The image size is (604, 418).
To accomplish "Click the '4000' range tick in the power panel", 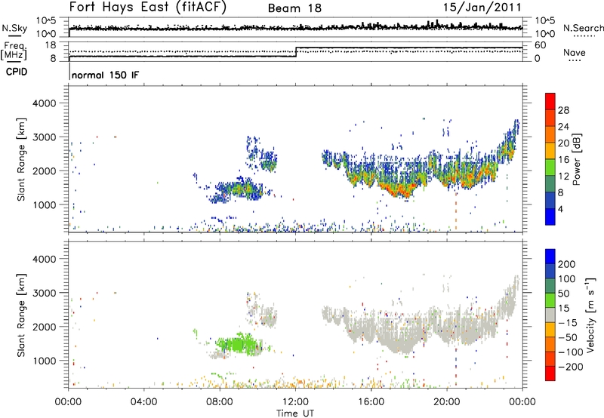I will (45, 103).
